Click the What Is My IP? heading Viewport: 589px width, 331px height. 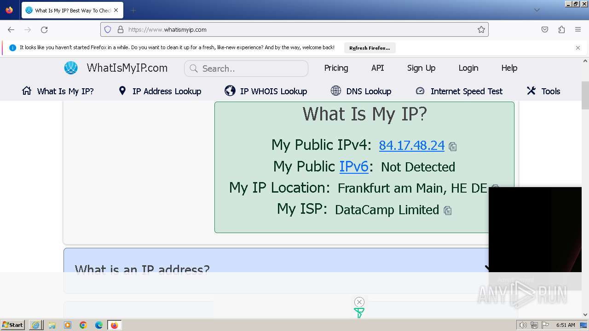(x=365, y=114)
